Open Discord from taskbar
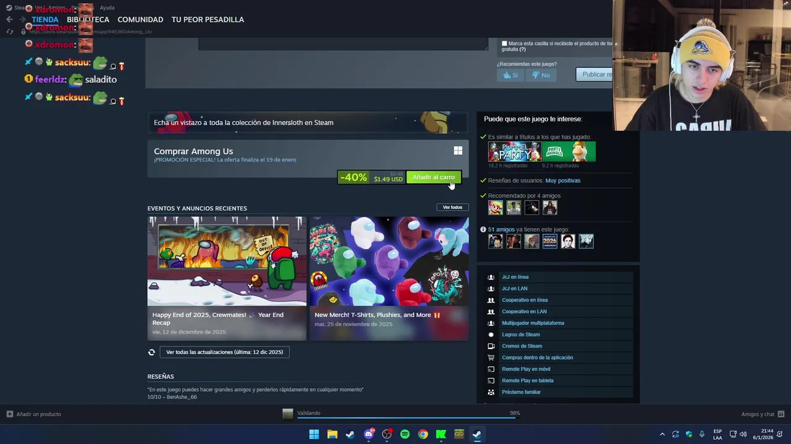The height and width of the screenshot is (444, 791). click(x=369, y=434)
